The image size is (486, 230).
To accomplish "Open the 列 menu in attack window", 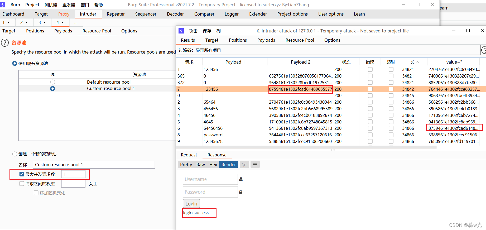I will pos(219,31).
